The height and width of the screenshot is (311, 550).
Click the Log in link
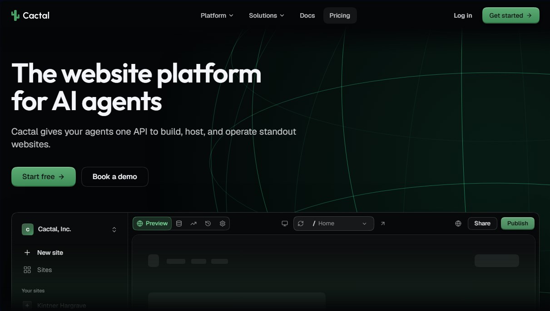(x=463, y=15)
